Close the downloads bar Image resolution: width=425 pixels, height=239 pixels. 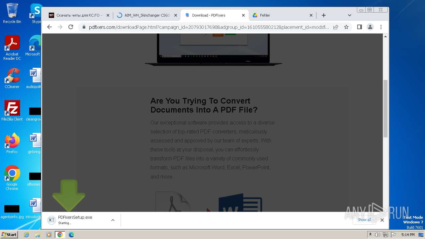(382, 220)
